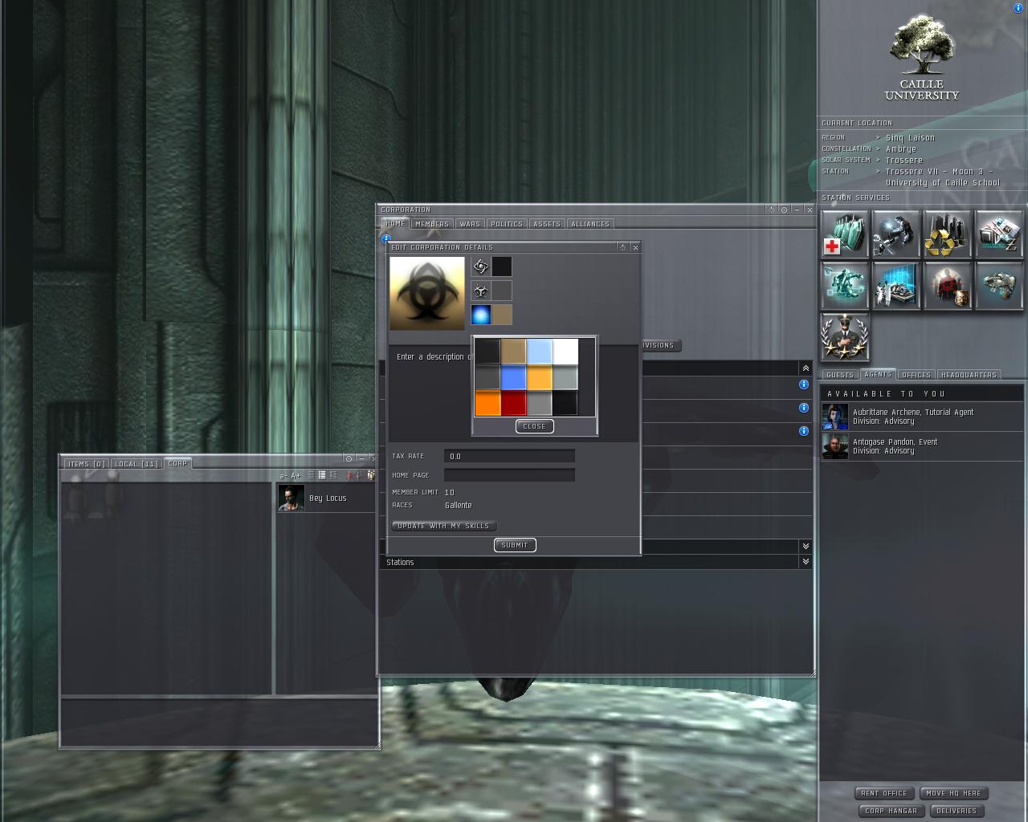
Task: Pin the Edit Corporation Details window
Action: [622, 247]
